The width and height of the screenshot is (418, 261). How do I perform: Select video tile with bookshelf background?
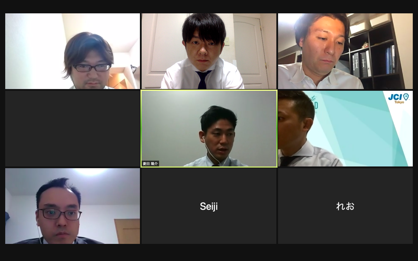click(345, 51)
